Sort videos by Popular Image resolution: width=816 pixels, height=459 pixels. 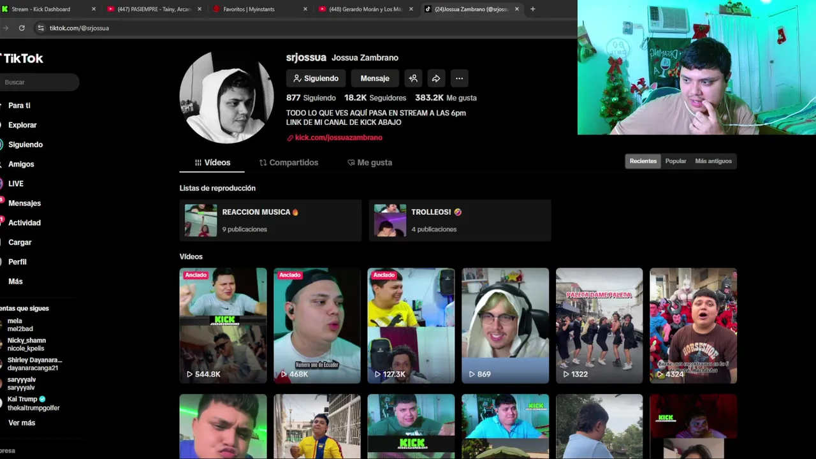[x=676, y=161]
